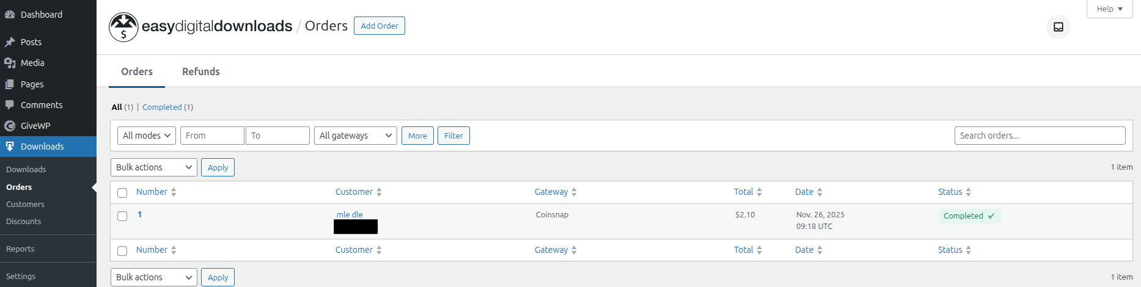The height and width of the screenshot is (287, 1141).
Task: Show the Completed orders filter link
Action: [162, 107]
